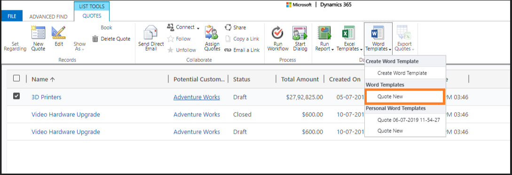Click the Dynamics 365 title
The image size is (512, 175).
tap(336, 5)
